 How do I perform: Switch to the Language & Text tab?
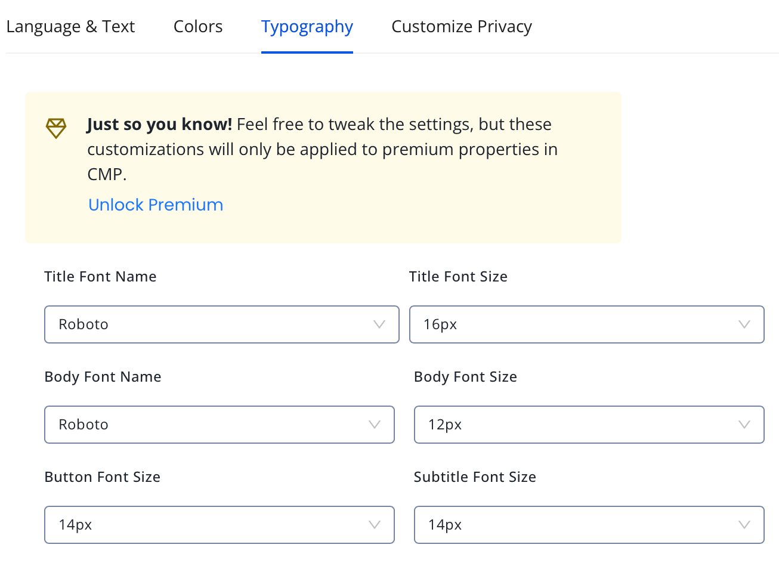[x=70, y=27]
